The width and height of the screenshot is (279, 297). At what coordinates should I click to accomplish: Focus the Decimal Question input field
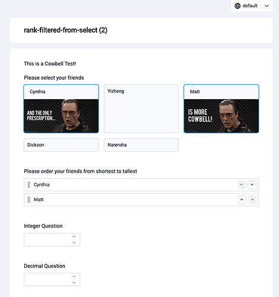52,279
